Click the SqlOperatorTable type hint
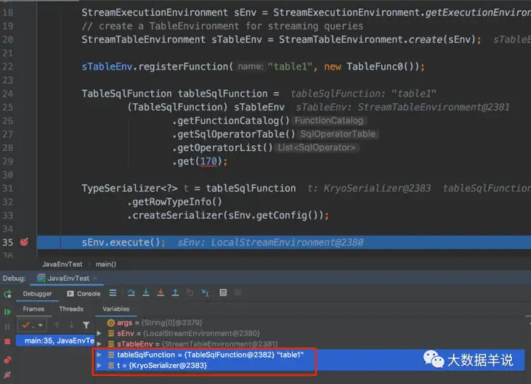The width and height of the screenshot is (531, 384). (x=338, y=134)
